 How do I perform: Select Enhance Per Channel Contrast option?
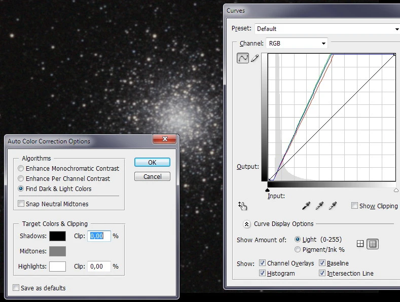tap(21, 178)
